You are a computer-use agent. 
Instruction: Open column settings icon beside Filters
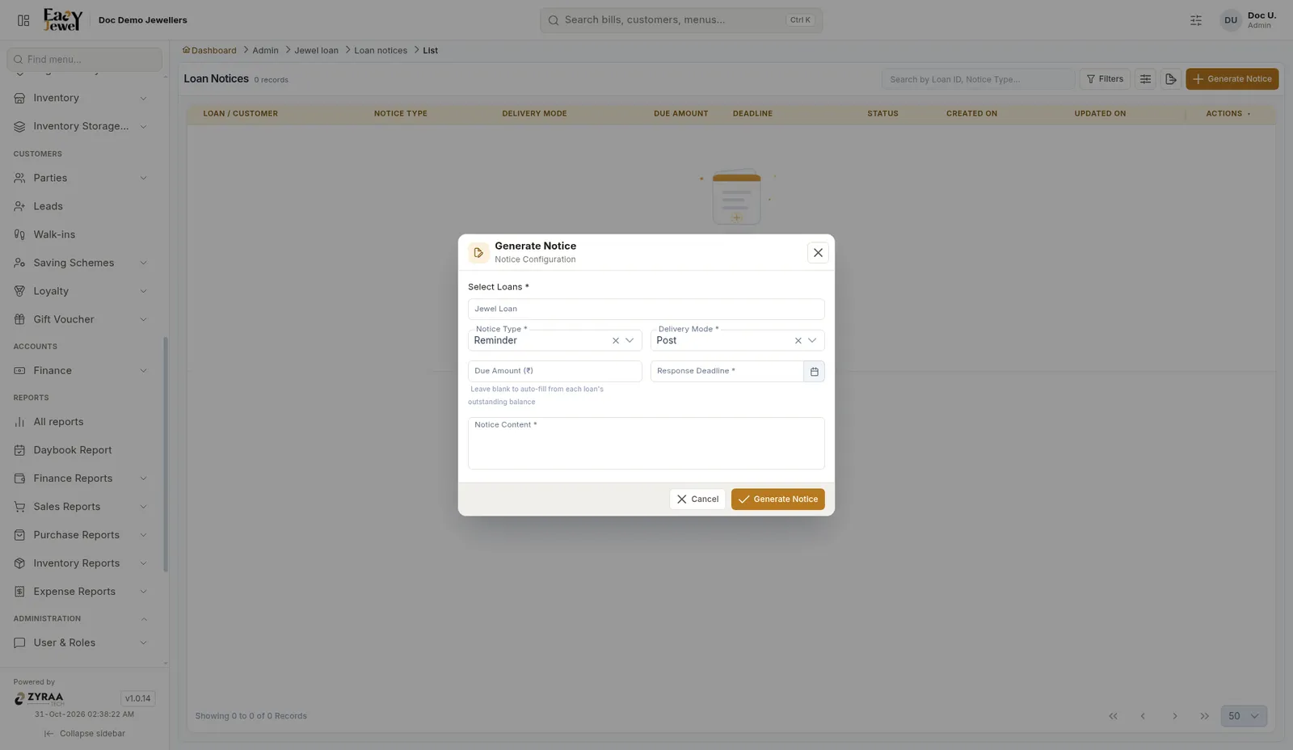tap(1145, 79)
